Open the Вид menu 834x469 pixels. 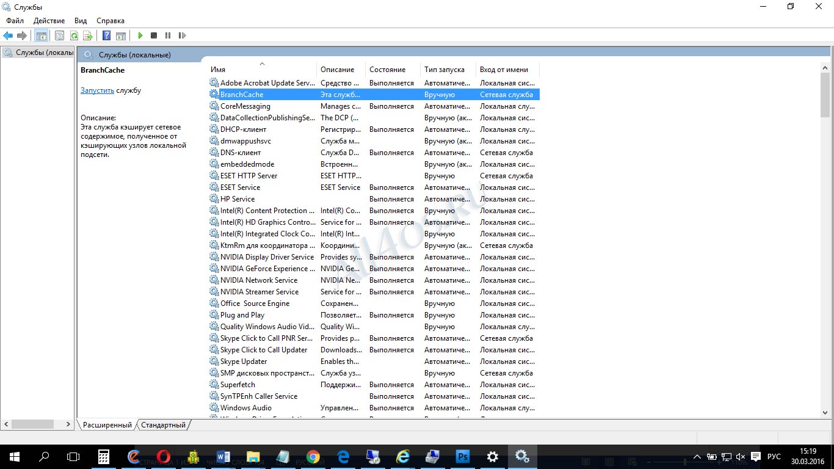[x=81, y=21]
